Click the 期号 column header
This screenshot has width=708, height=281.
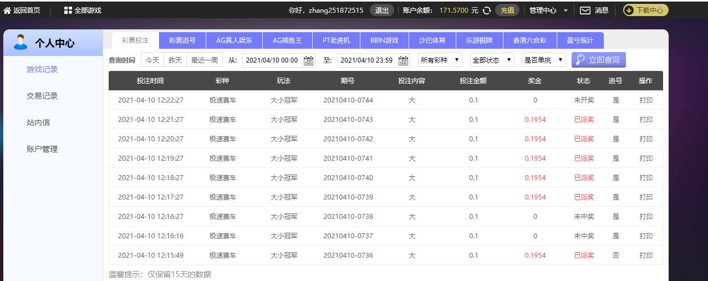click(348, 81)
